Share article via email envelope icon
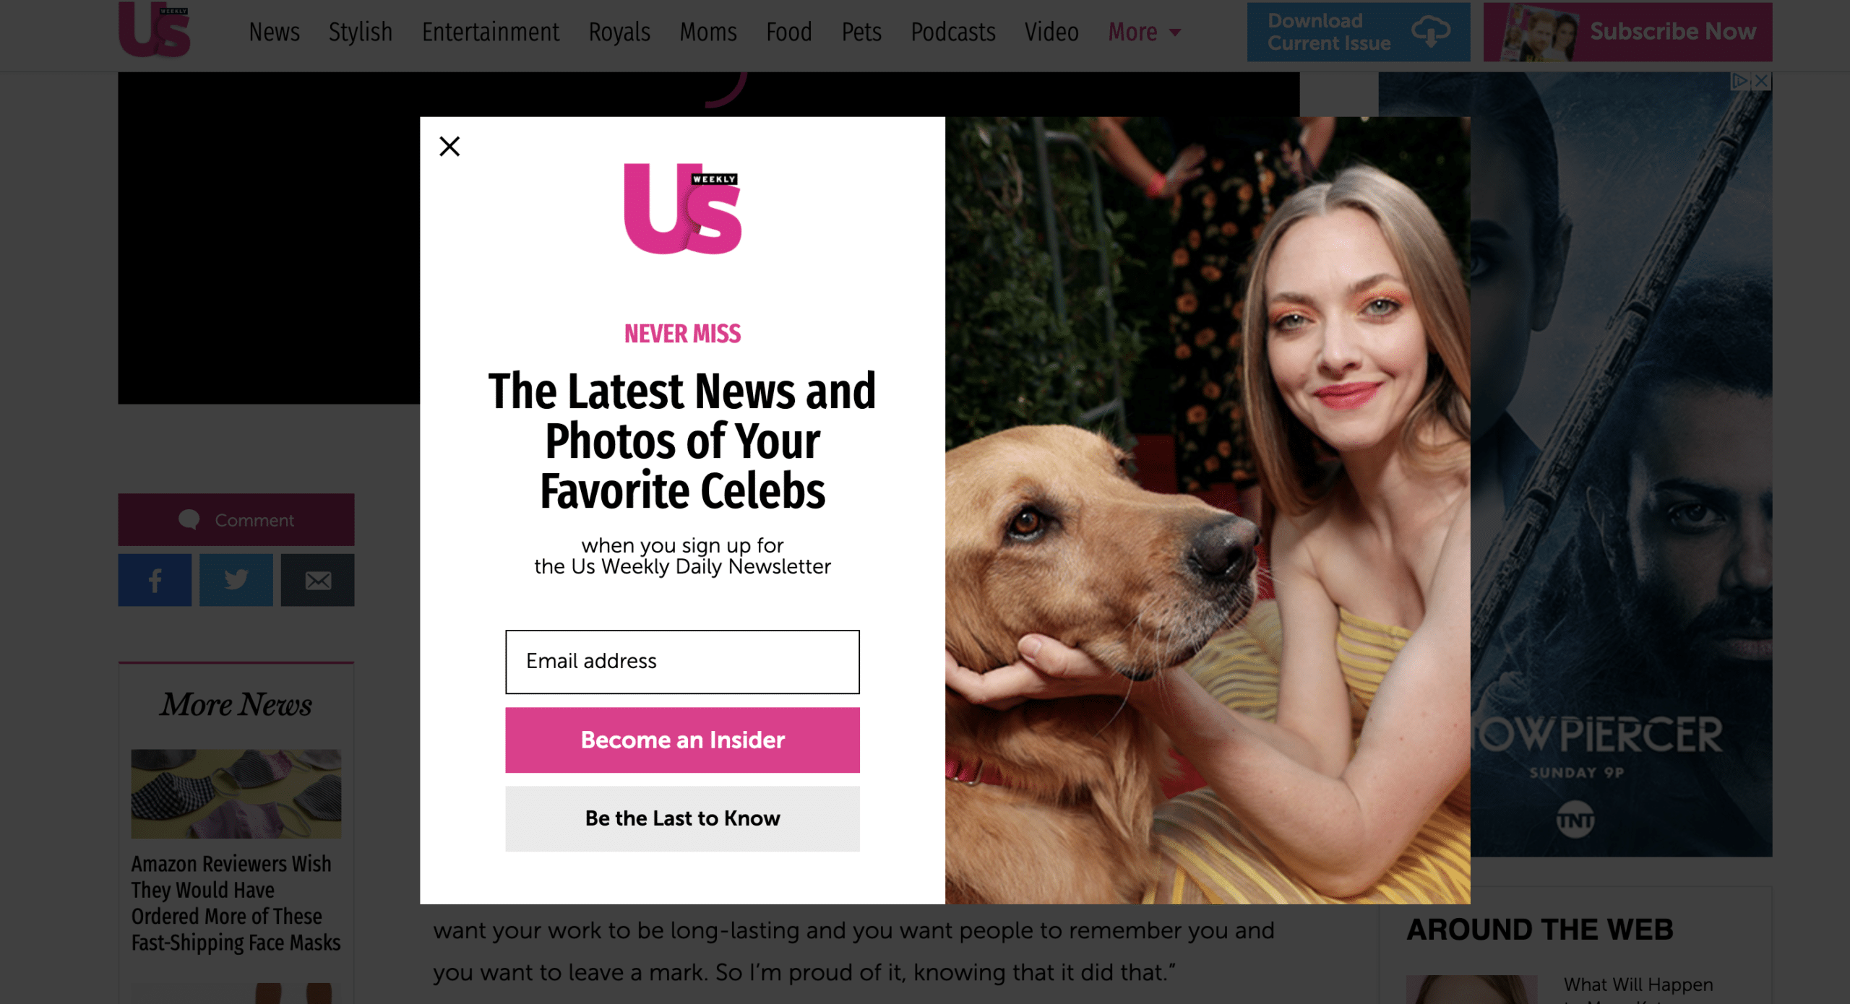1850x1004 pixels. coord(318,580)
